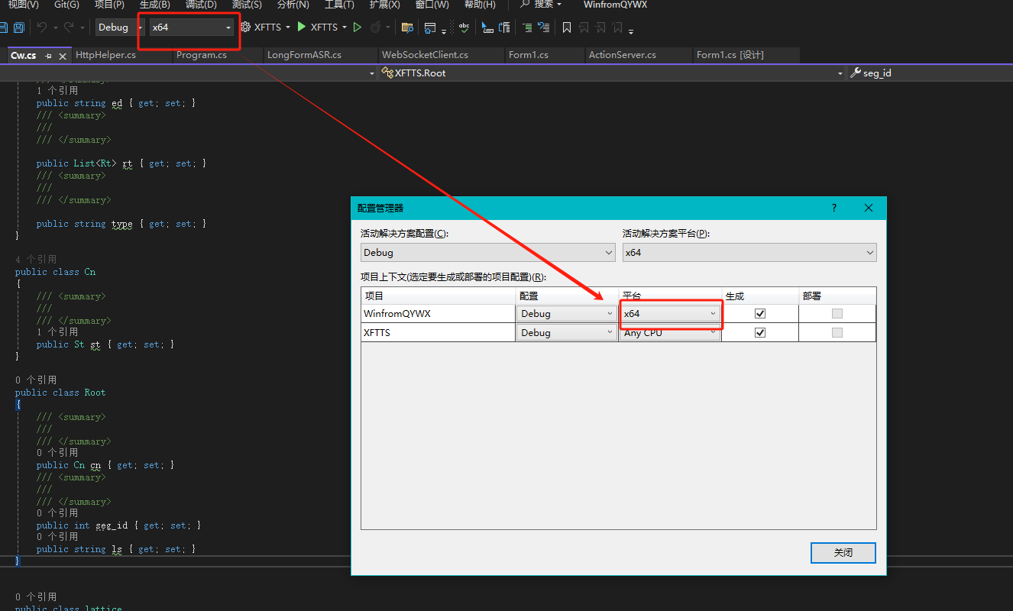This screenshot has height=611, width=1013.
Task: Open the 工具(T) menu
Action: click(x=339, y=5)
